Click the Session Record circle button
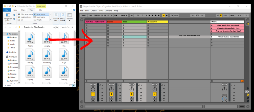 pyautogui.click(x=172, y=16)
